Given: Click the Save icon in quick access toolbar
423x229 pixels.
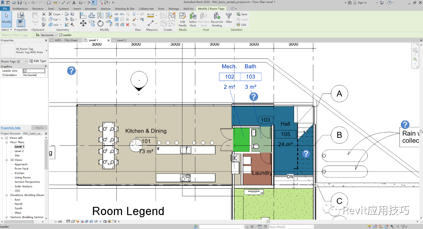Looking at the screenshot, I should (x=20, y=3).
